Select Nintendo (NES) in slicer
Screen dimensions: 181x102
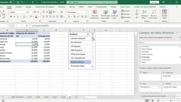pyautogui.click(x=80, y=66)
